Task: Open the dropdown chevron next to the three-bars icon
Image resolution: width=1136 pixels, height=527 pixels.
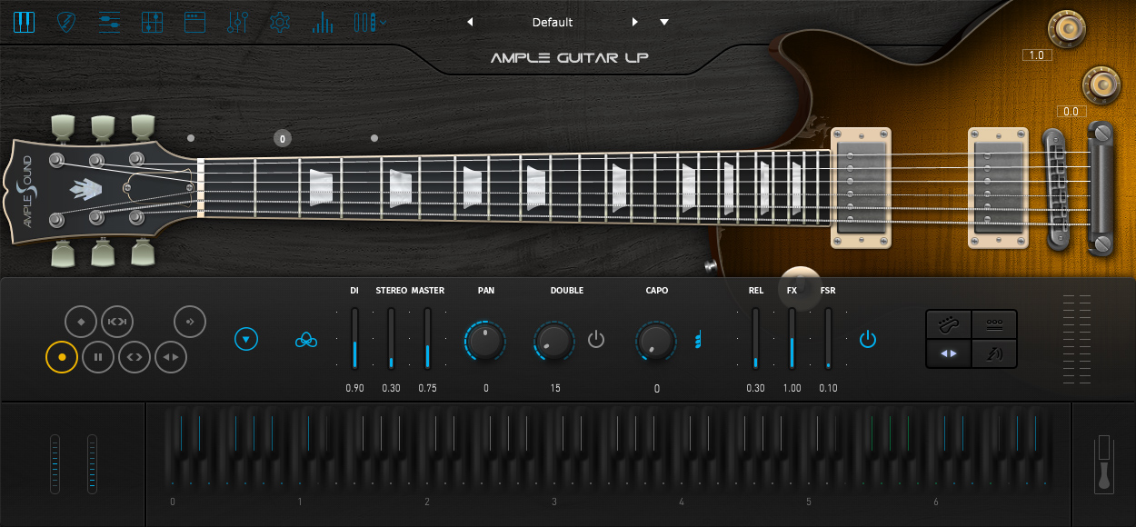Action: pos(384,22)
